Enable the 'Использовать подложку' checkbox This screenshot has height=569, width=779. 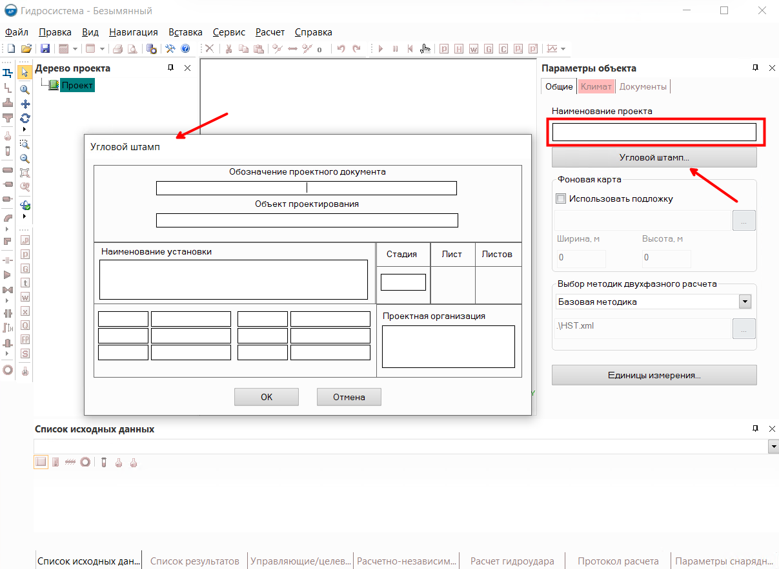coord(561,199)
